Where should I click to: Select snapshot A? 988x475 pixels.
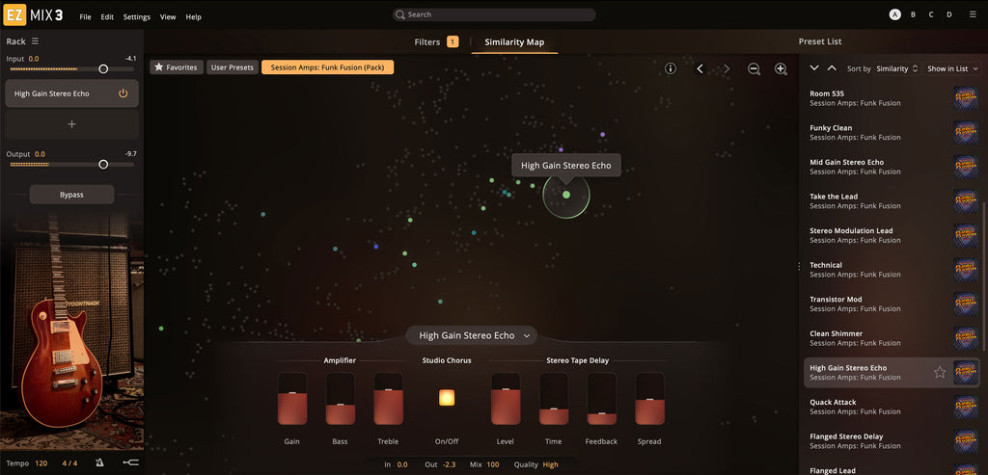point(894,14)
